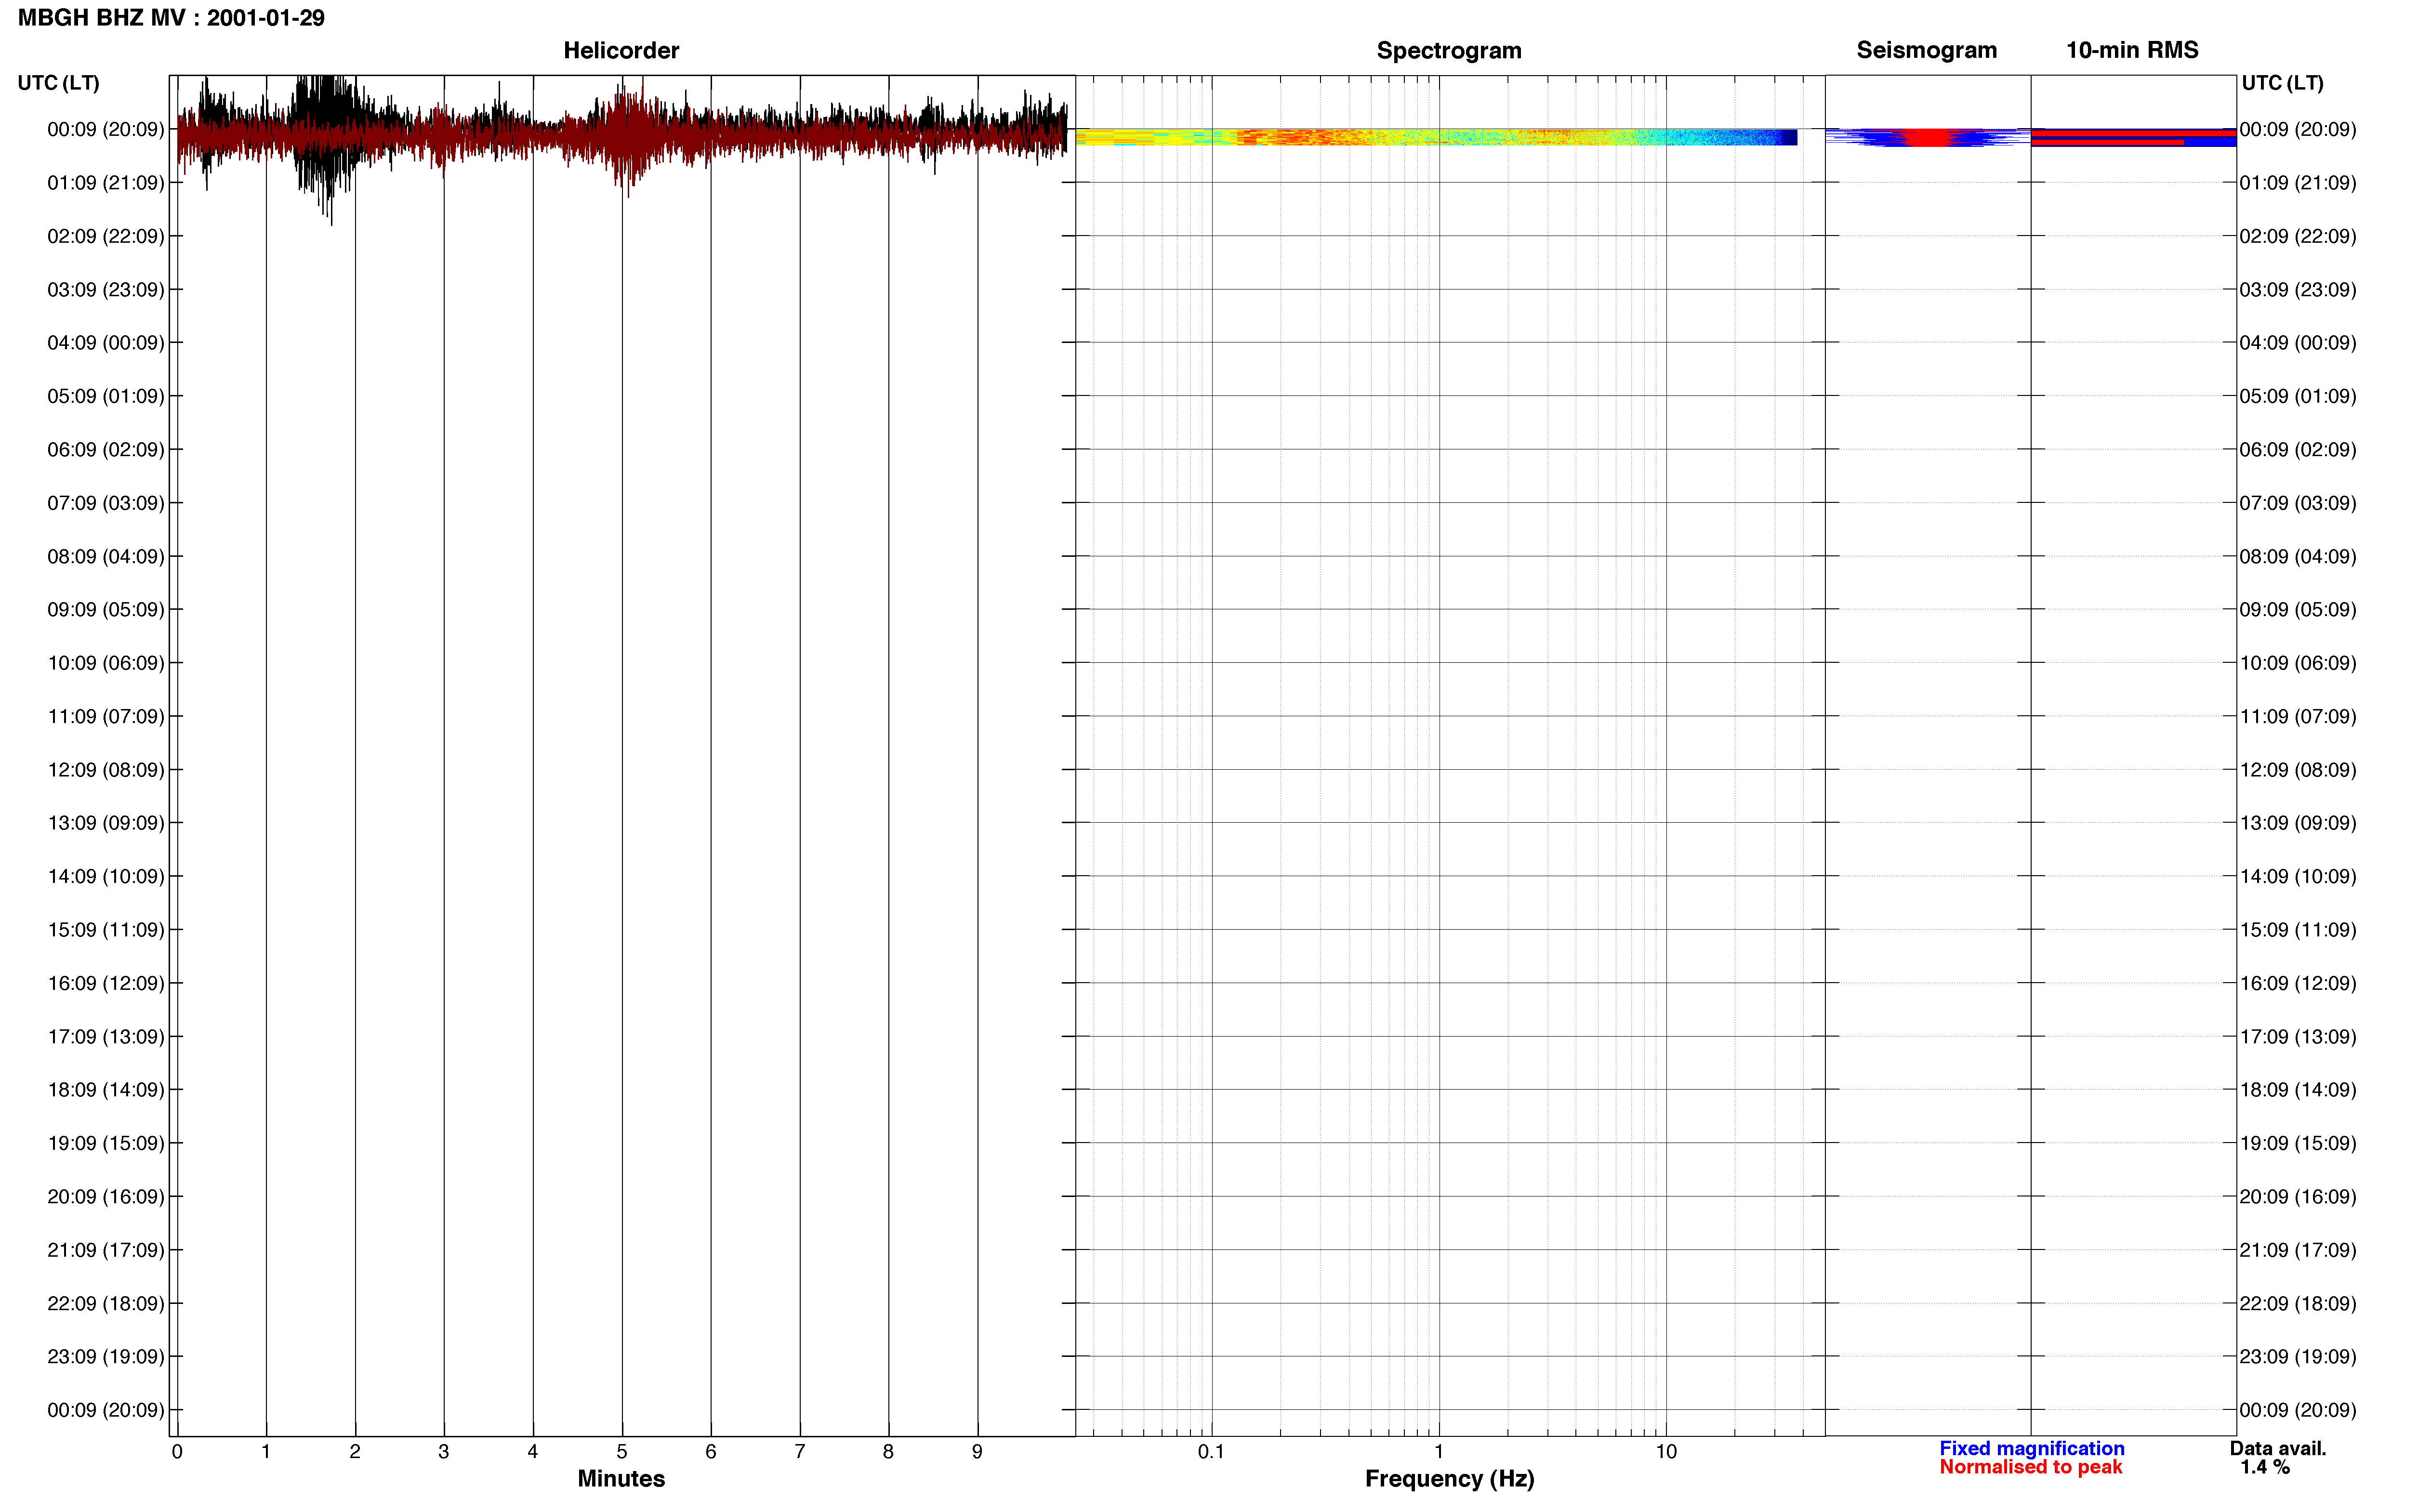
Task: Click 'UTC (LT)' label beside the RMS panel
Action: (x=2282, y=83)
